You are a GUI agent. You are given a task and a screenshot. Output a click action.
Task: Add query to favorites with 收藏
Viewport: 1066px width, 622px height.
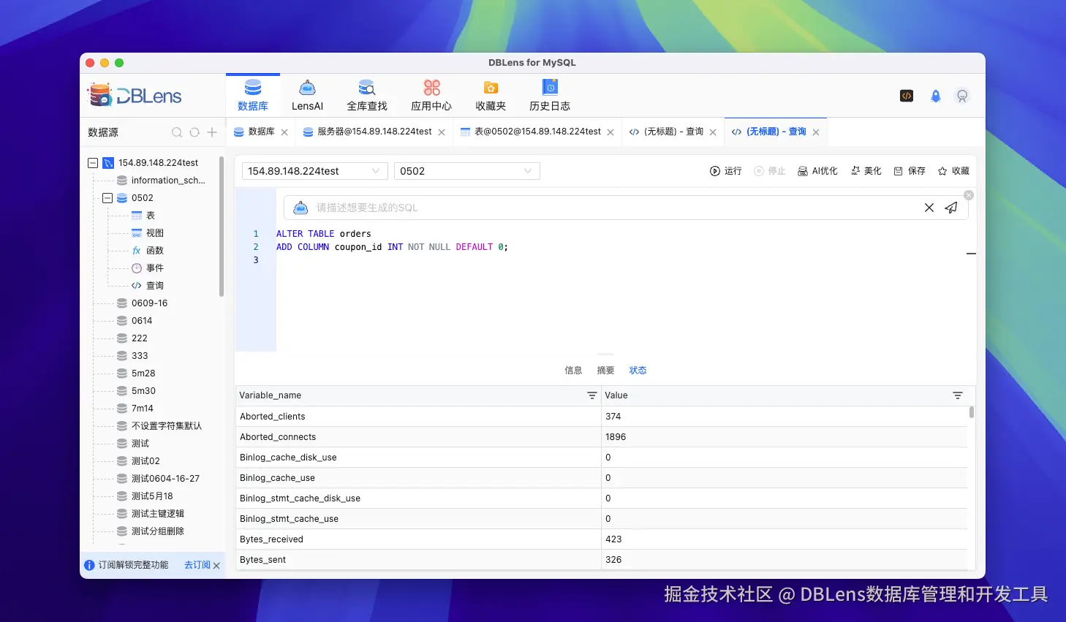point(953,171)
